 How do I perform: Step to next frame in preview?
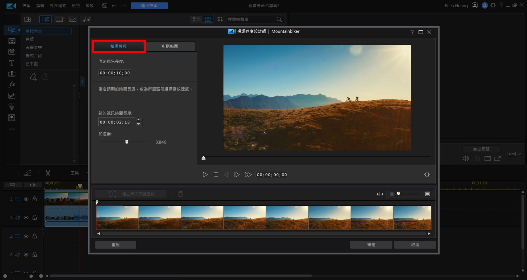pos(237,175)
